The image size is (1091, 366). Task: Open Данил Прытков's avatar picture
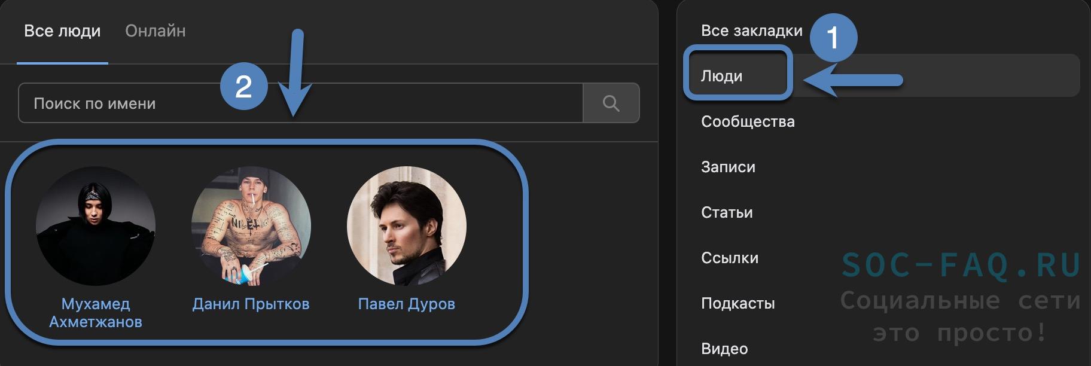point(251,226)
